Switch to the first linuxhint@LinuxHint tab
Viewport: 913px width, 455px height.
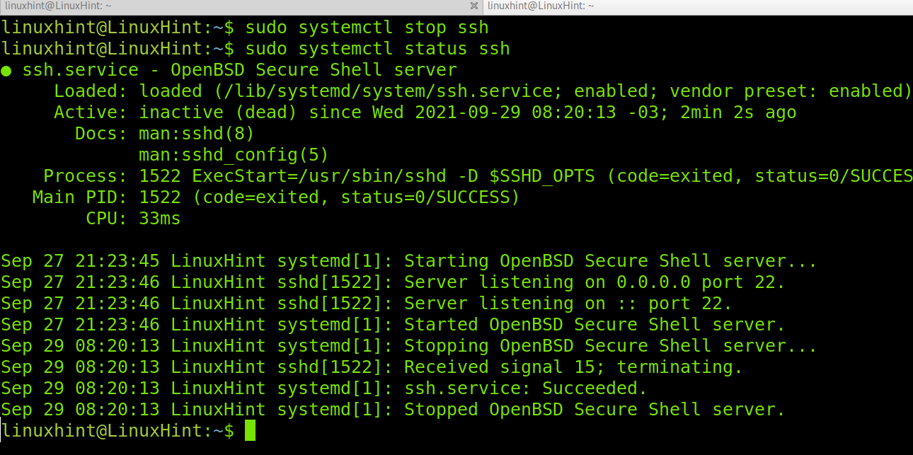[241, 6]
